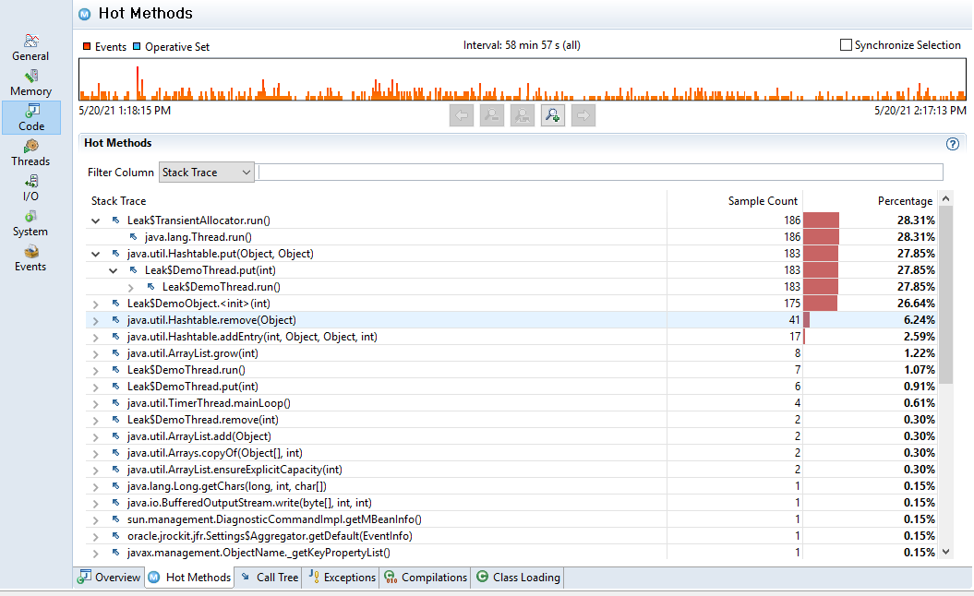Click the back arrow navigation button
Image resolution: width=974 pixels, height=596 pixels.
pos(462,115)
